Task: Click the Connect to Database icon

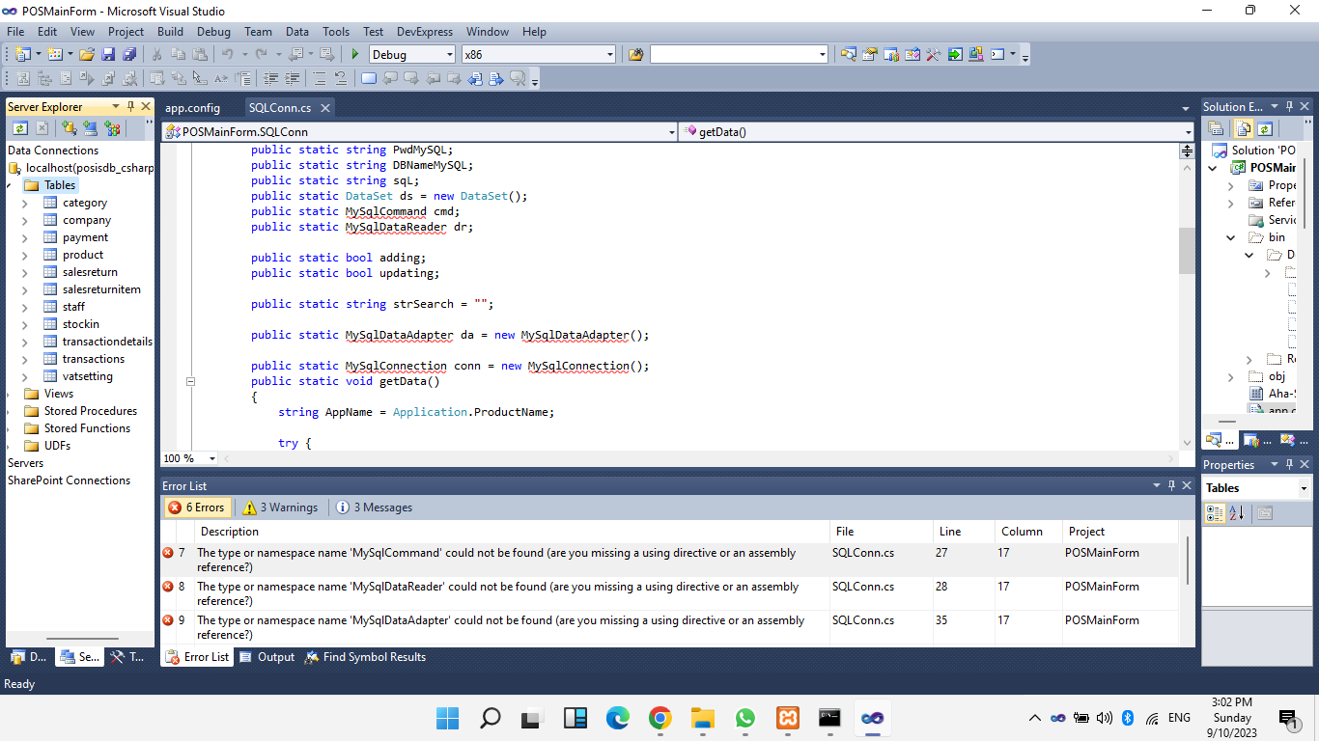Action: click(69, 127)
